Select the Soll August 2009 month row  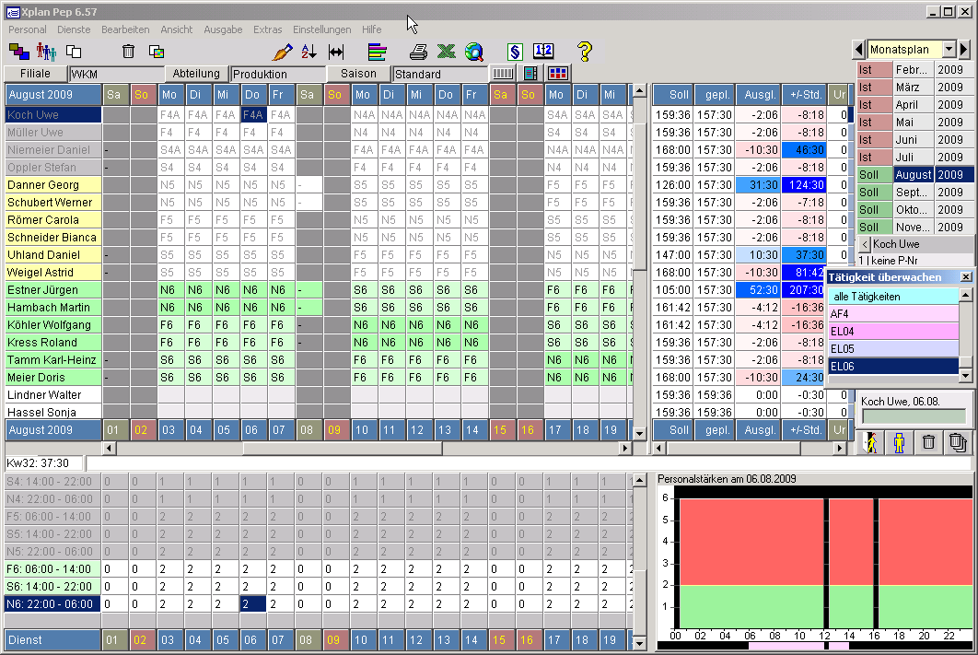point(915,175)
